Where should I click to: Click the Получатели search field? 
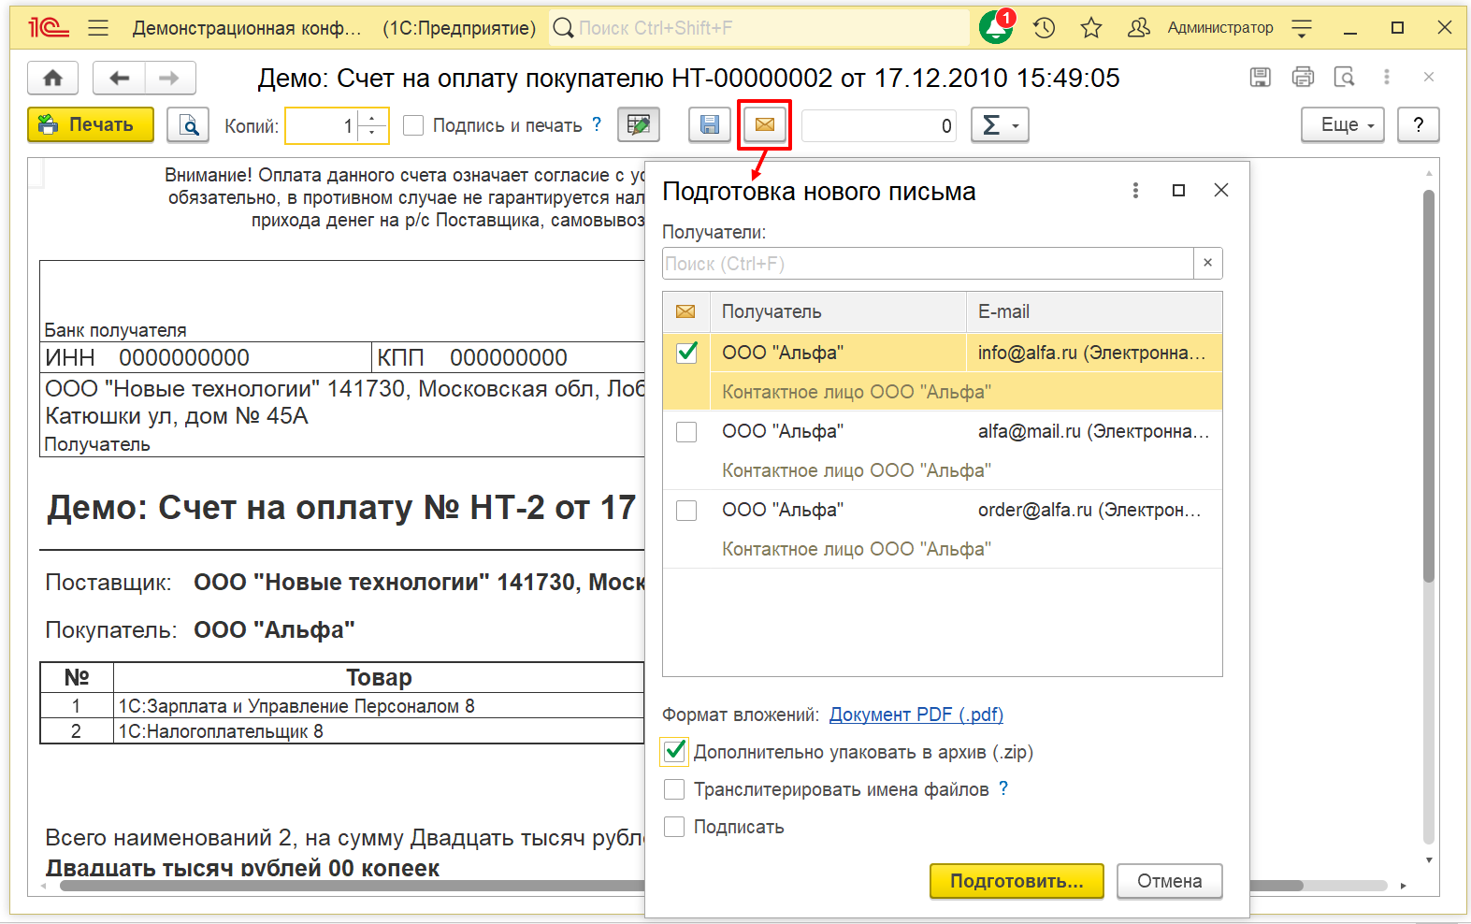pos(928,264)
